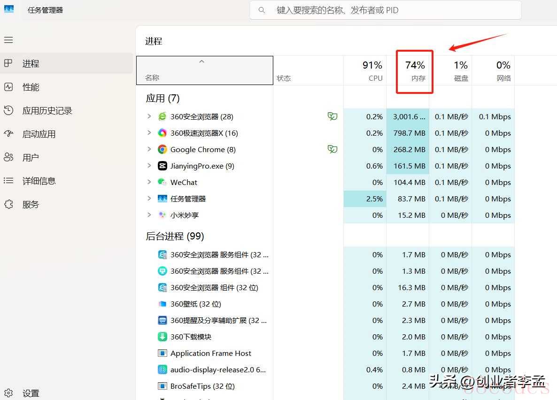Select the Google Chrome (8) process name
This screenshot has height=400, width=557.
pos(203,150)
